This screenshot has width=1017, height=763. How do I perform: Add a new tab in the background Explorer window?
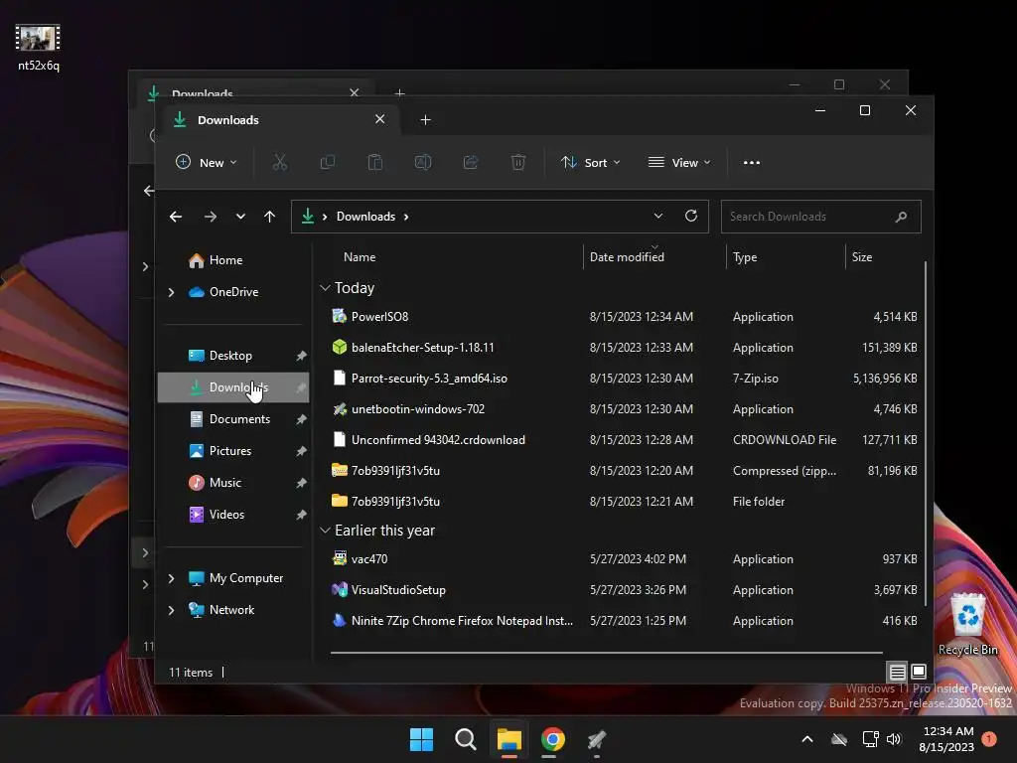tap(399, 92)
